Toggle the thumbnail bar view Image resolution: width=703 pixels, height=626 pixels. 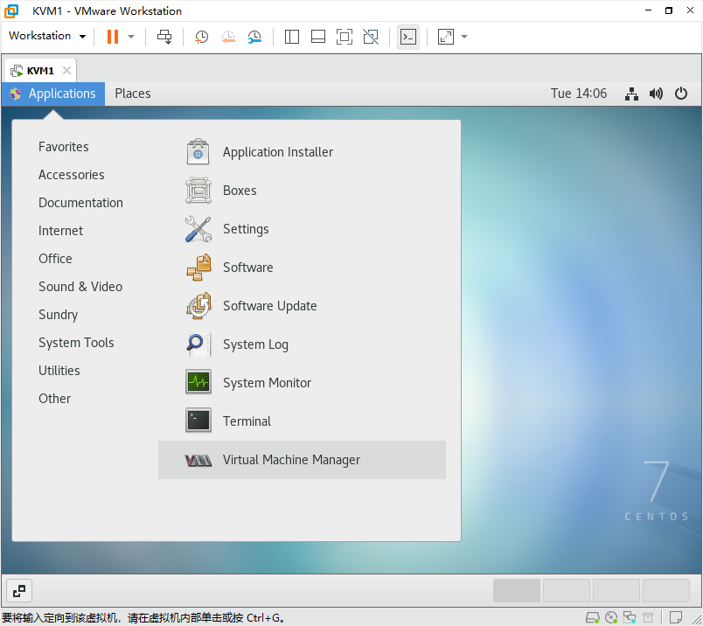pyautogui.click(x=318, y=37)
